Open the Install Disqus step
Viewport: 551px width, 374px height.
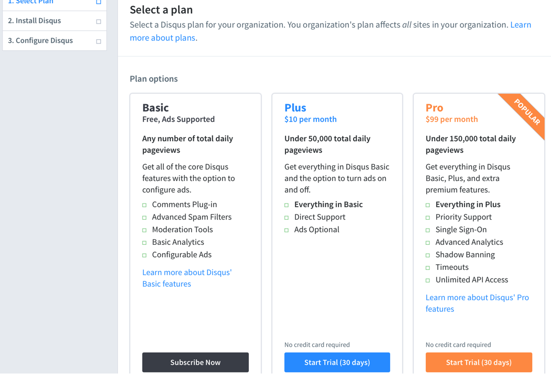click(35, 21)
